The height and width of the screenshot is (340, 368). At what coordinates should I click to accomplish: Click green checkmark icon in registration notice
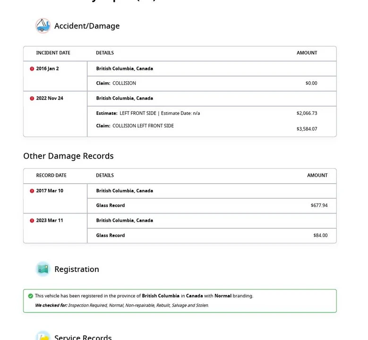click(31, 296)
